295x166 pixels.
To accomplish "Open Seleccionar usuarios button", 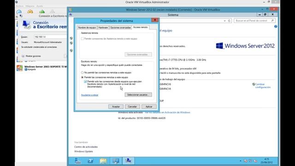I will [x=138, y=95].
